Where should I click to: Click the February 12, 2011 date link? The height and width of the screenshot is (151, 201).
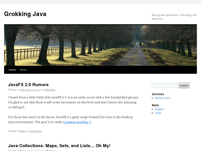point(30,90)
